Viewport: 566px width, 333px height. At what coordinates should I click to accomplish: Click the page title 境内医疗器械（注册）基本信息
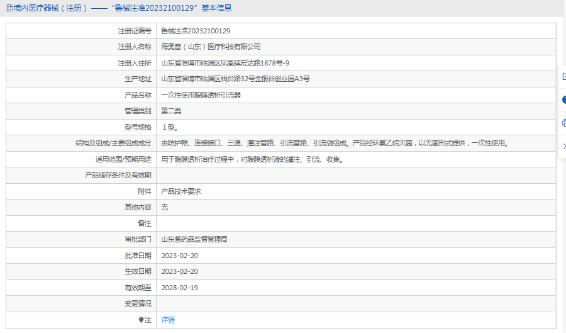tap(123, 8)
